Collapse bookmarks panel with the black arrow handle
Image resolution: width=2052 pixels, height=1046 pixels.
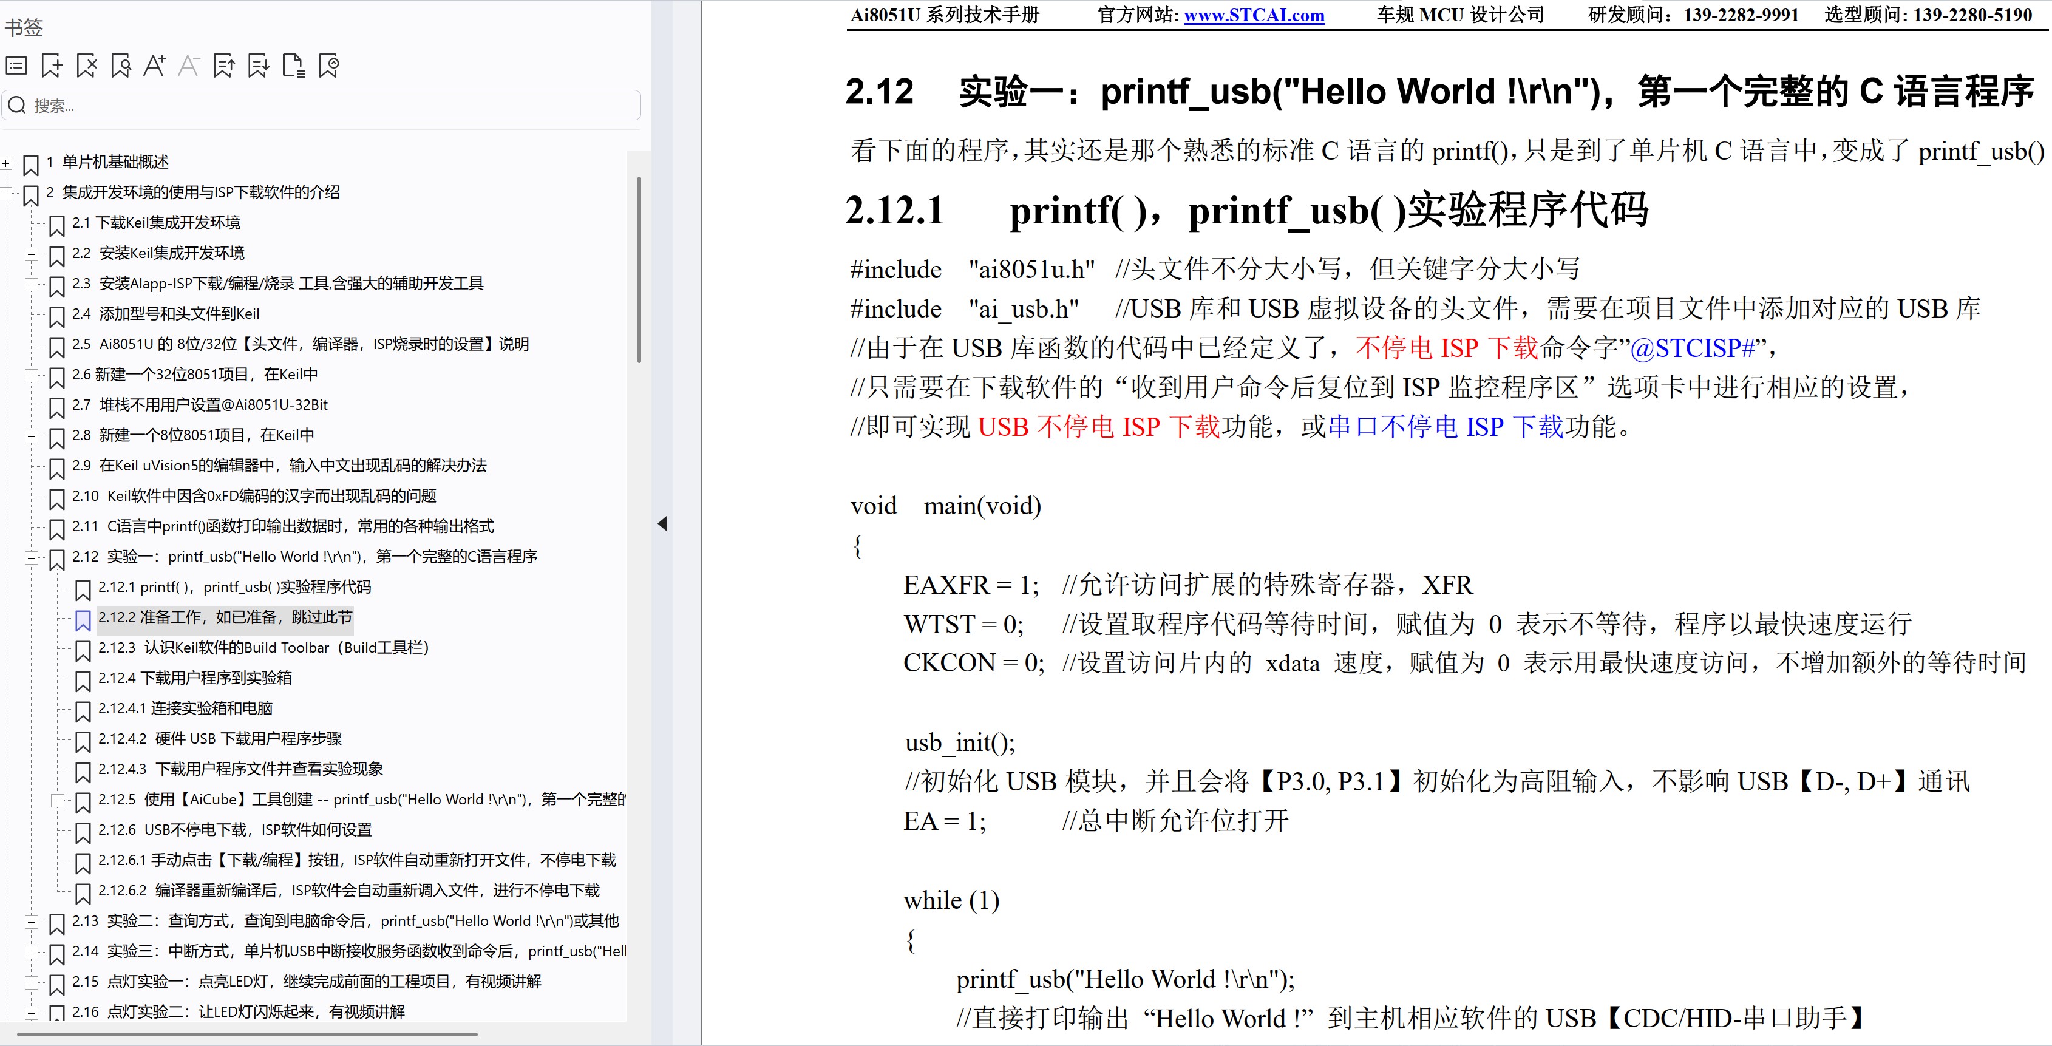662,523
